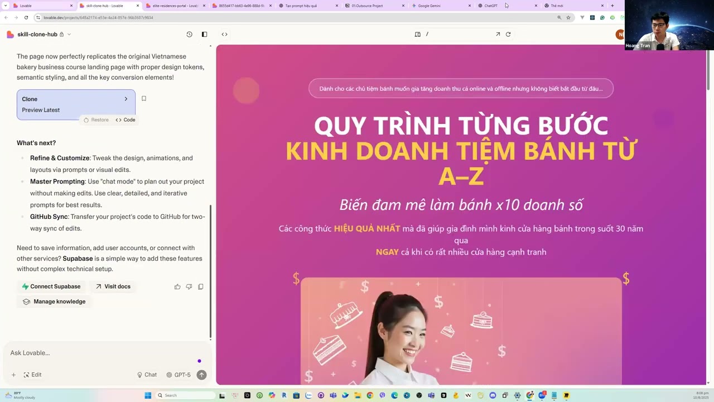Open the browser zoom magnifier icon
Screen dimensions: 714x402
(x=559, y=17)
